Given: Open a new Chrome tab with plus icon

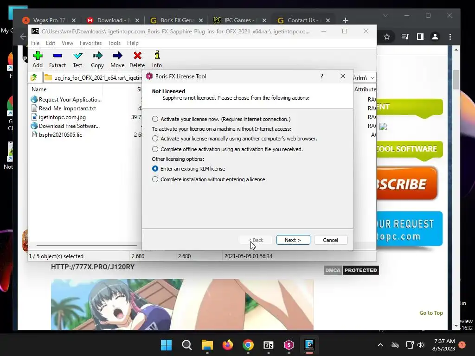Looking at the screenshot, I should pos(345,20).
